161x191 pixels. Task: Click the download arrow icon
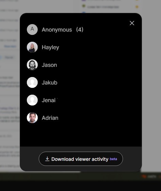47,159
